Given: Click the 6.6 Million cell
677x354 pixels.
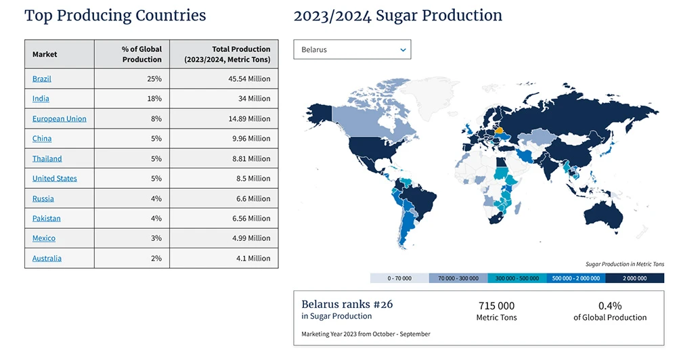Looking at the screenshot, I should pos(223,198).
